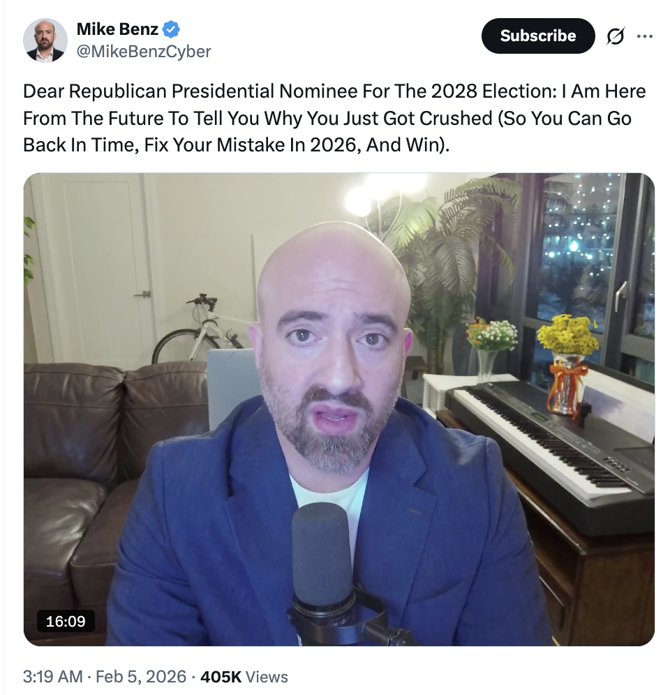Image resolution: width=670 pixels, height=695 pixels.
Task: Click the 405K Views count
Action: (x=244, y=676)
